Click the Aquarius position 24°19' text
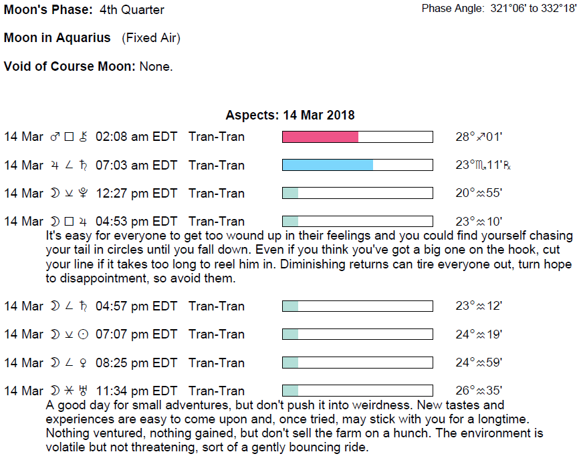Viewport: 581px width, 456px height. (479, 334)
